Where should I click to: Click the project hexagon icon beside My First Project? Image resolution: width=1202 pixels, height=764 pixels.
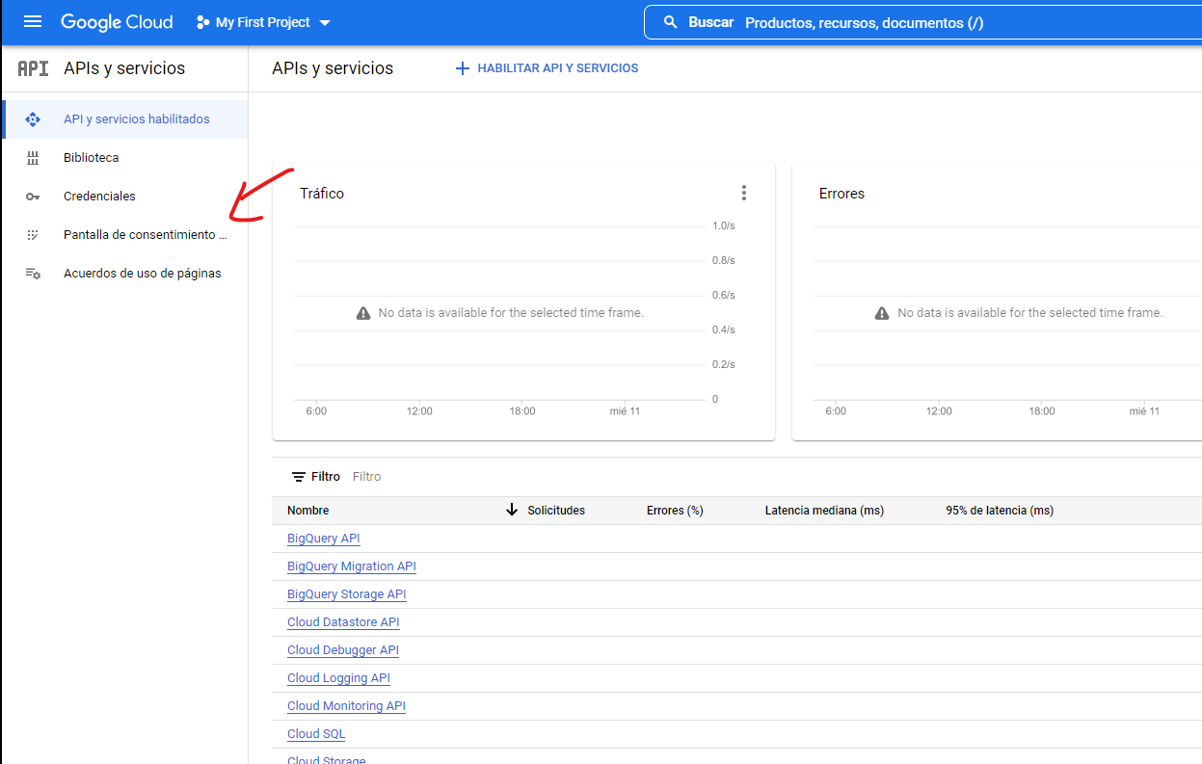click(202, 22)
